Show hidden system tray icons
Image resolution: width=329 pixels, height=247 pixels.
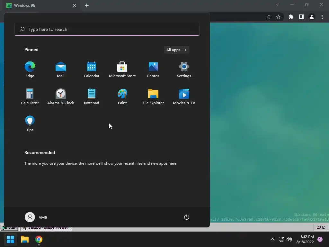[x=272, y=239]
